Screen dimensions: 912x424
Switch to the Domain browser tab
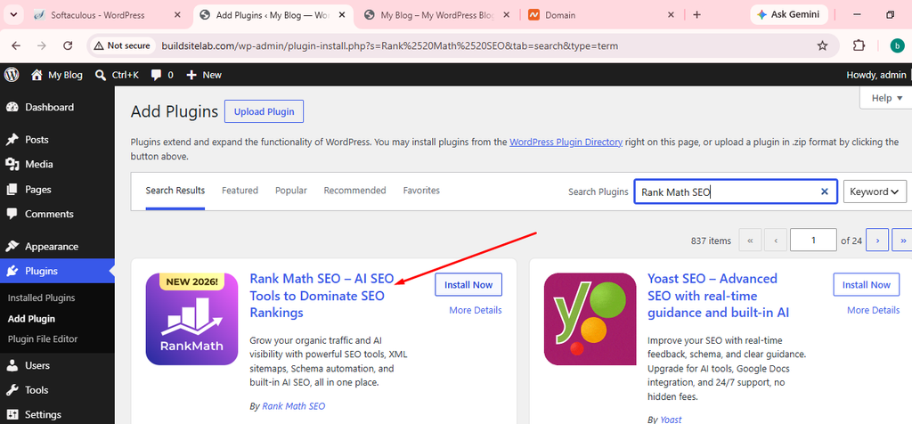601,15
